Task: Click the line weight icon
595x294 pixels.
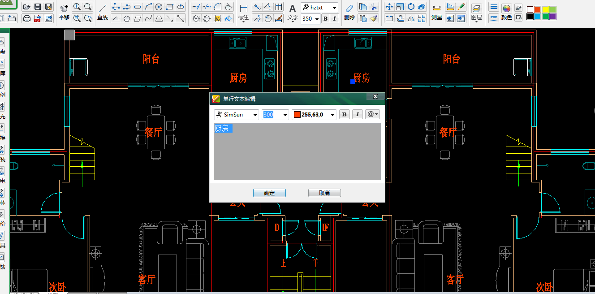Action: [493, 7]
